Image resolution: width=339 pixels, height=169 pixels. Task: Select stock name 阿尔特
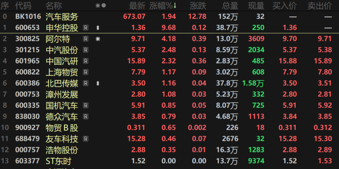pyautogui.click(x=58, y=39)
